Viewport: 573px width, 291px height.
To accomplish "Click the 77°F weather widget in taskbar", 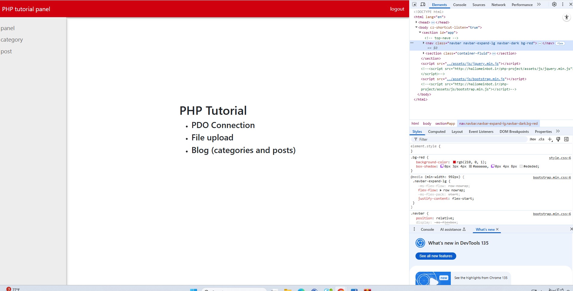I will pyautogui.click(x=13, y=289).
